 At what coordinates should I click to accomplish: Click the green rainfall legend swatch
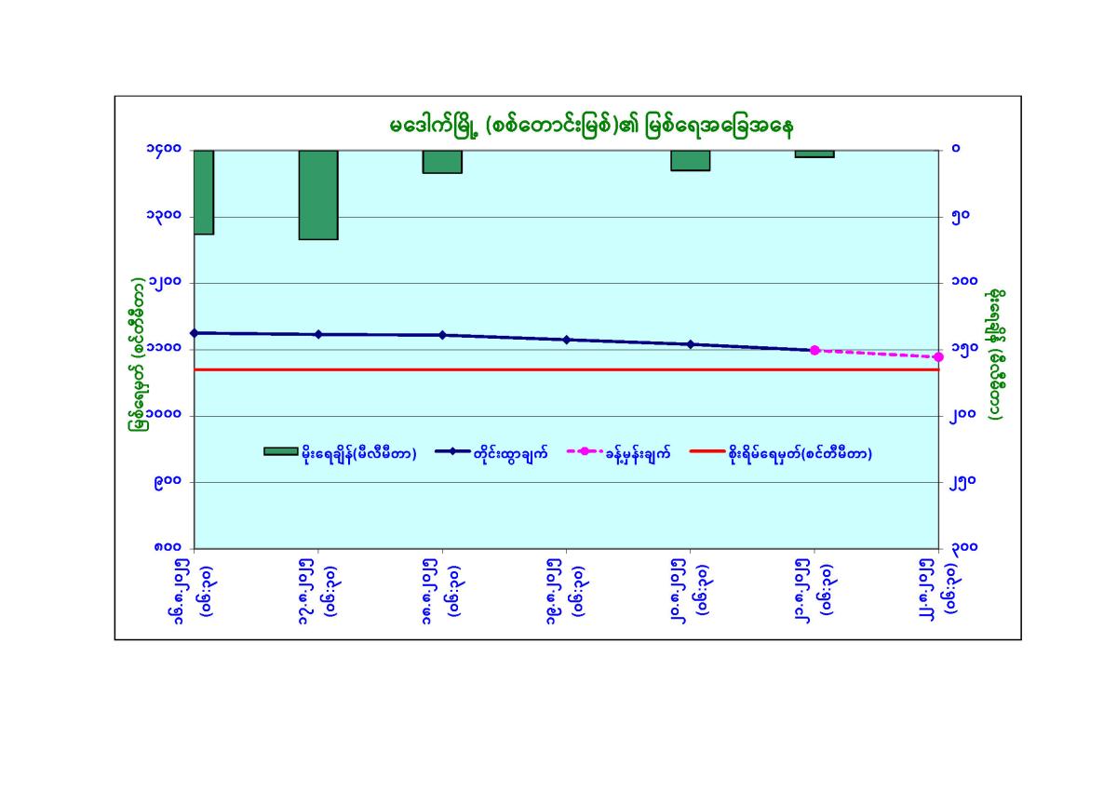(x=281, y=452)
